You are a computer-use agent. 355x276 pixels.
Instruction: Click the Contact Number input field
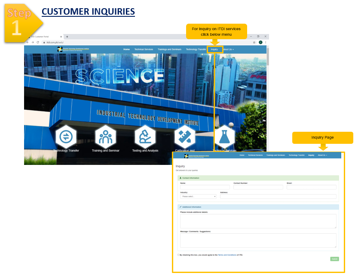point(258,187)
